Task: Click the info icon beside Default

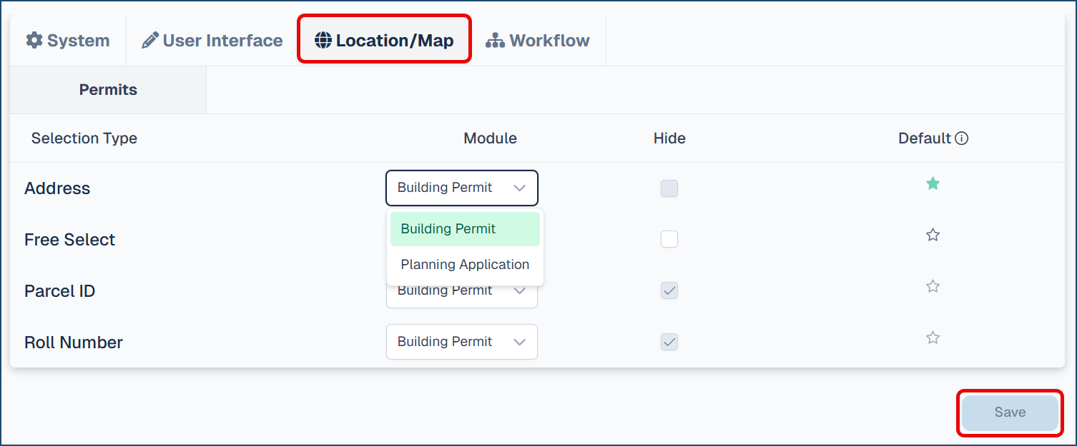Action: (962, 138)
